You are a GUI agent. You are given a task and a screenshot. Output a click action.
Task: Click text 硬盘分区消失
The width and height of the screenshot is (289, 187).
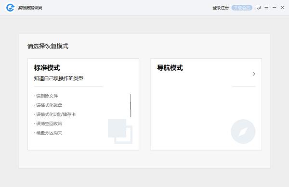click(x=49, y=133)
